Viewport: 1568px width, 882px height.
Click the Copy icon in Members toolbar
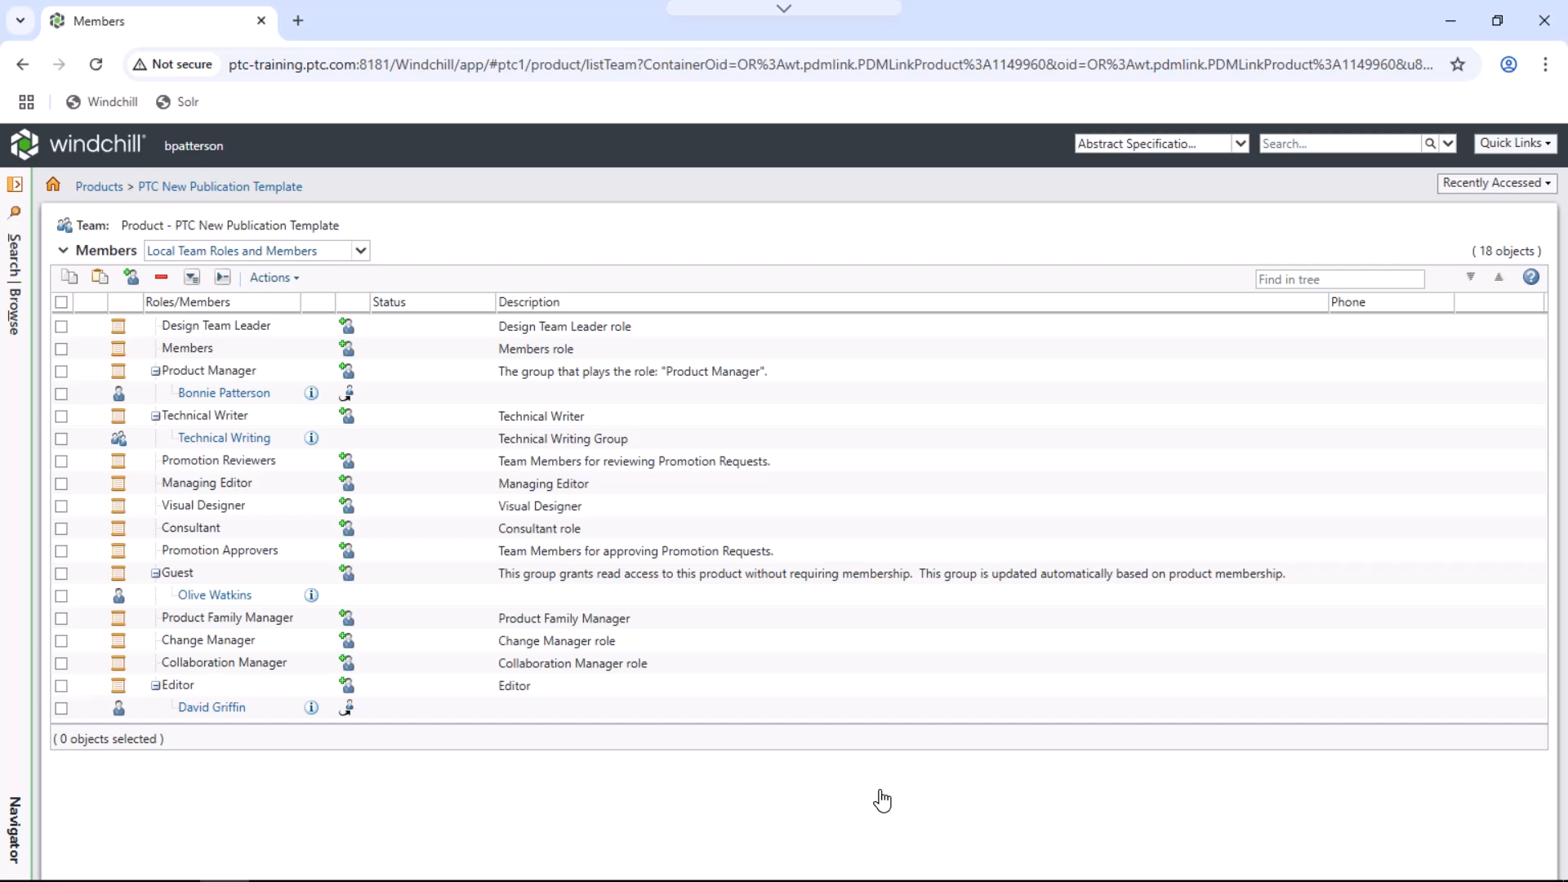(x=69, y=277)
